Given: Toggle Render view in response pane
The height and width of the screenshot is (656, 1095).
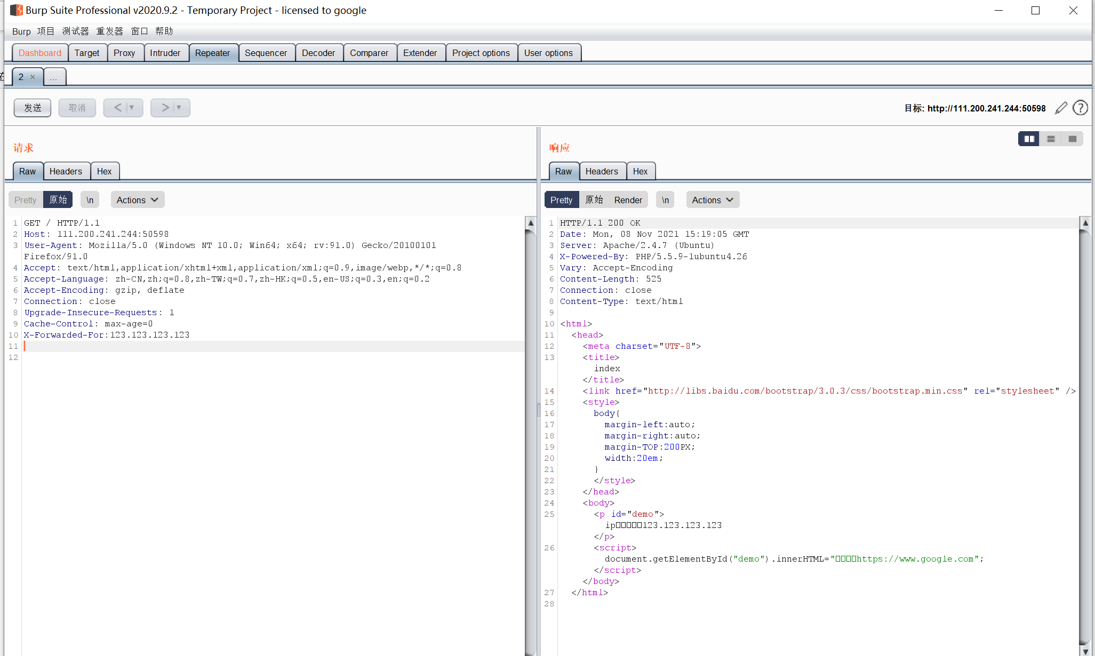Looking at the screenshot, I should click(628, 200).
